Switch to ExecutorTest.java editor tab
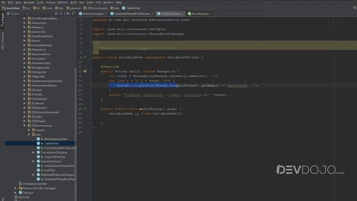Image resolution: width=357 pixels, height=201 pixels. (93, 13)
